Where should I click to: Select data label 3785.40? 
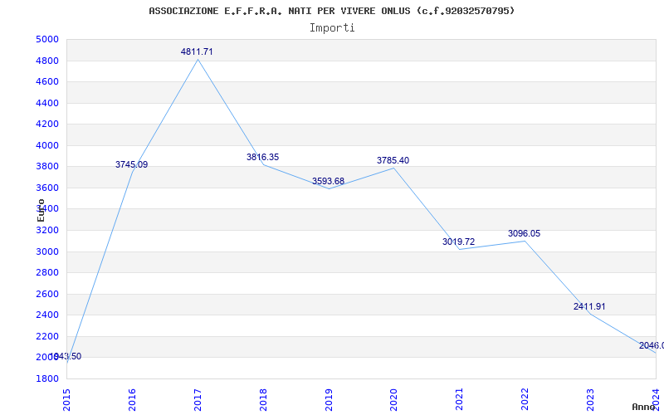coord(393,160)
